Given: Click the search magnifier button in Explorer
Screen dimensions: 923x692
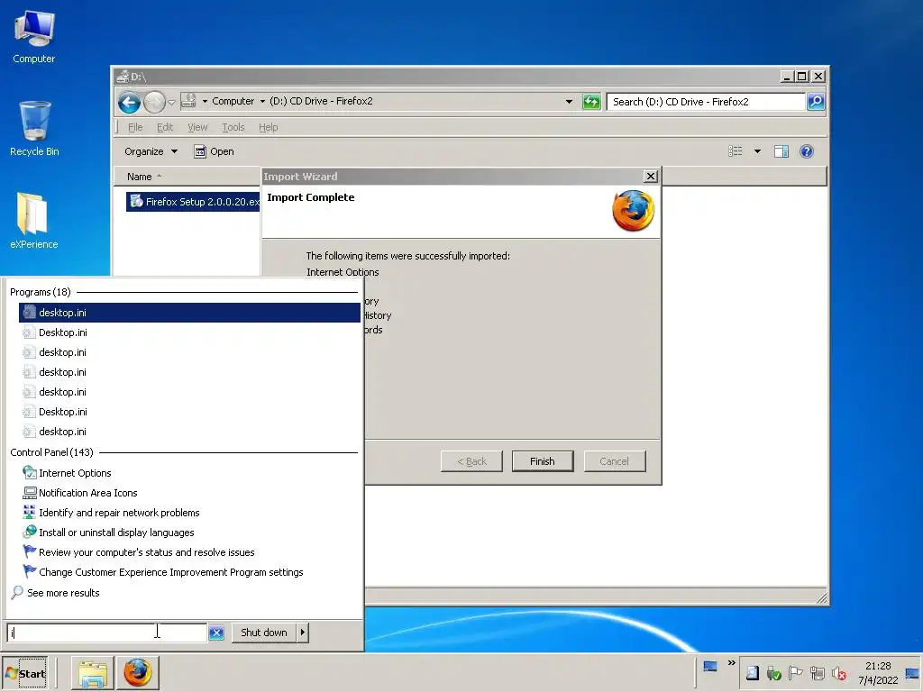Looking at the screenshot, I should pos(815,102).
